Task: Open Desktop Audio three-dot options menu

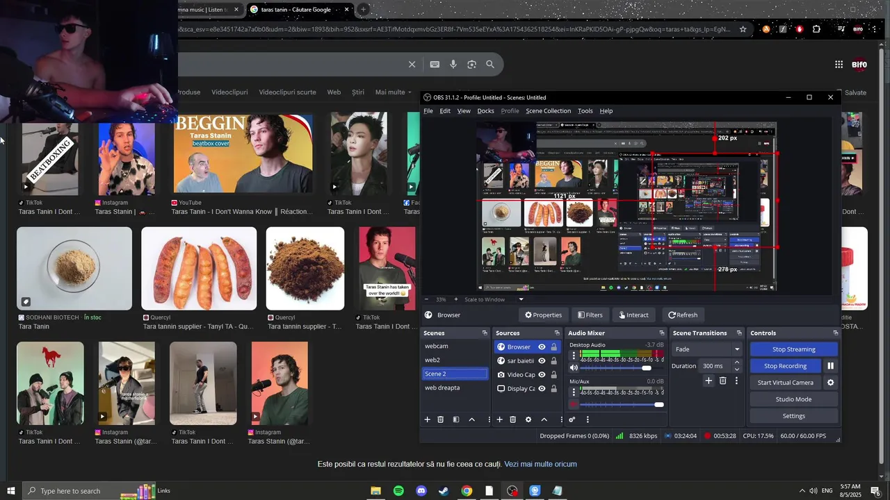Action: (x=574, y=355)
